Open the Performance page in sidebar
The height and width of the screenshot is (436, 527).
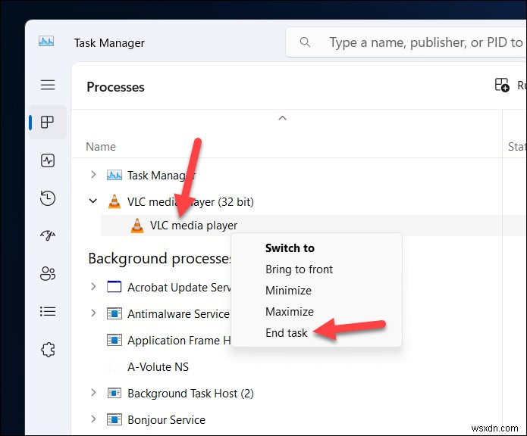[48, 160]
